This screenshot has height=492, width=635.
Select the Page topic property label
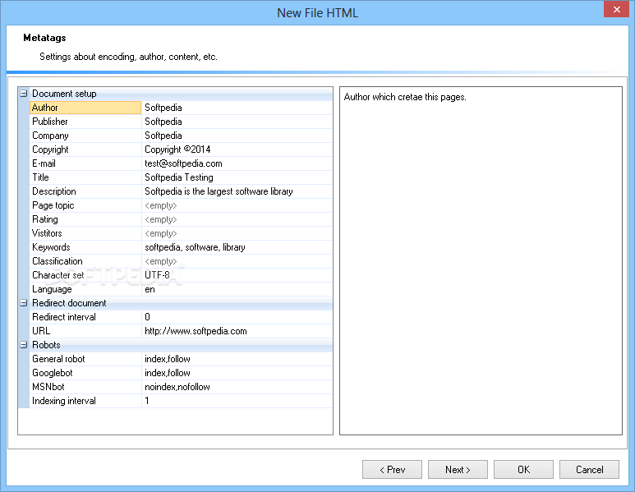click(x=85, y=205)
